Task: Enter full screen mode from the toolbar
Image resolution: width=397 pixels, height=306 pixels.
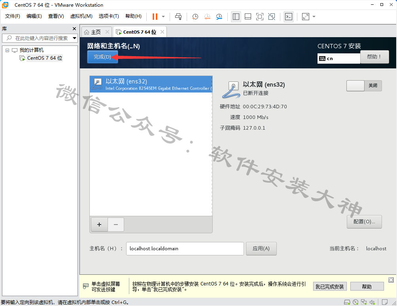Action: pos(260,17)
